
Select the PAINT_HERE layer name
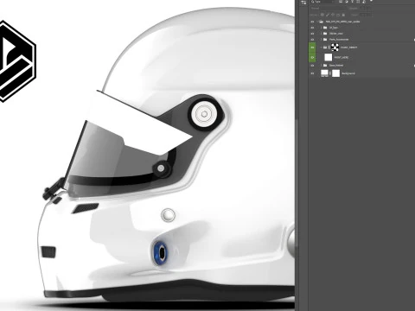point(342,57)
